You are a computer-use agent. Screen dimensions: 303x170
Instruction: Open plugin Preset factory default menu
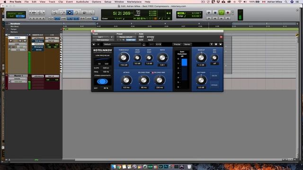click(x=126, y=37)
